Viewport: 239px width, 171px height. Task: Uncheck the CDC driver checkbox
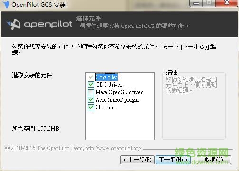91,85
